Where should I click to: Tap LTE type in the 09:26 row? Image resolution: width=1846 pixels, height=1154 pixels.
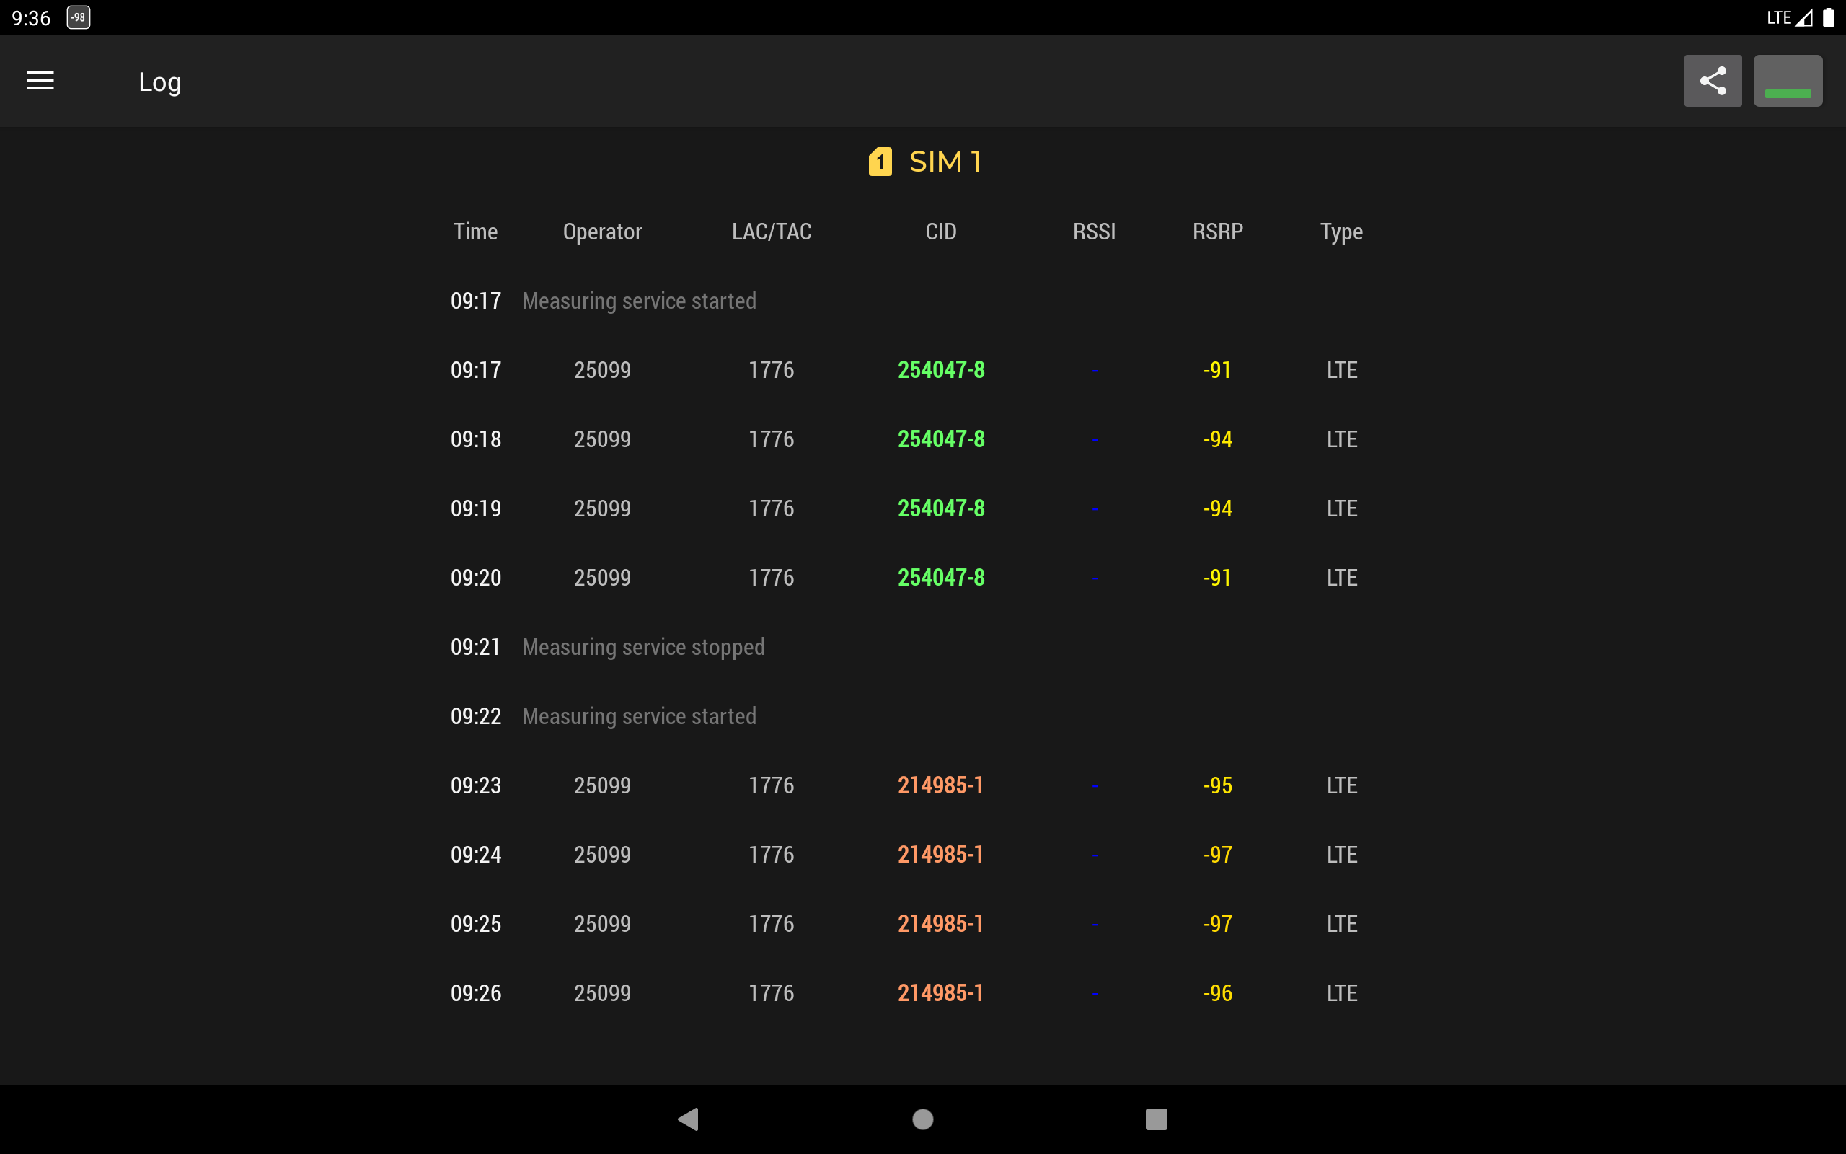(1342, 993)
